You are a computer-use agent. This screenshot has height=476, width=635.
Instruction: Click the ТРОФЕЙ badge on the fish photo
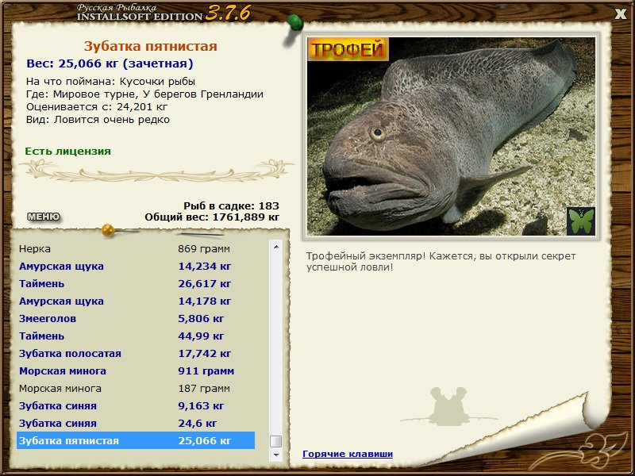348,49
